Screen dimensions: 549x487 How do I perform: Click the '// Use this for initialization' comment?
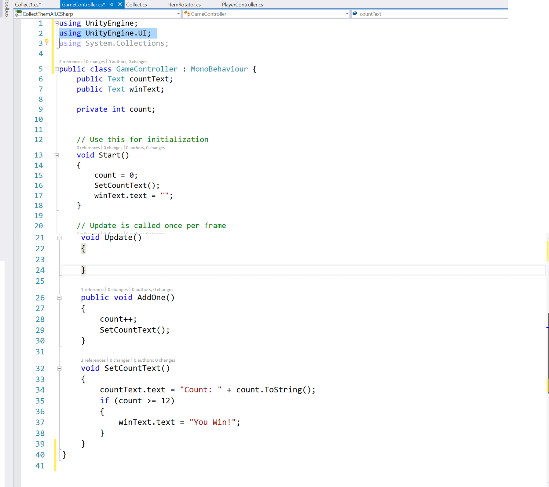click(142, 140)
